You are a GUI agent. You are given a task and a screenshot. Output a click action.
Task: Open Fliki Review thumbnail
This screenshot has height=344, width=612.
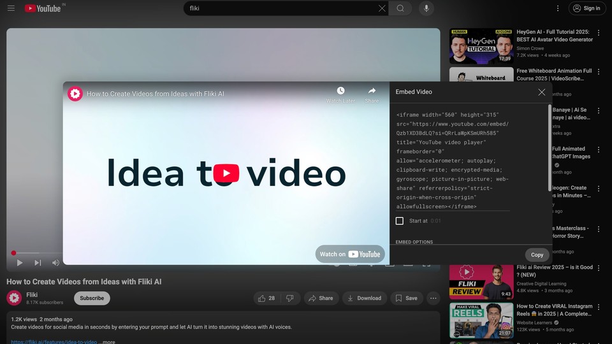point(481,282)
